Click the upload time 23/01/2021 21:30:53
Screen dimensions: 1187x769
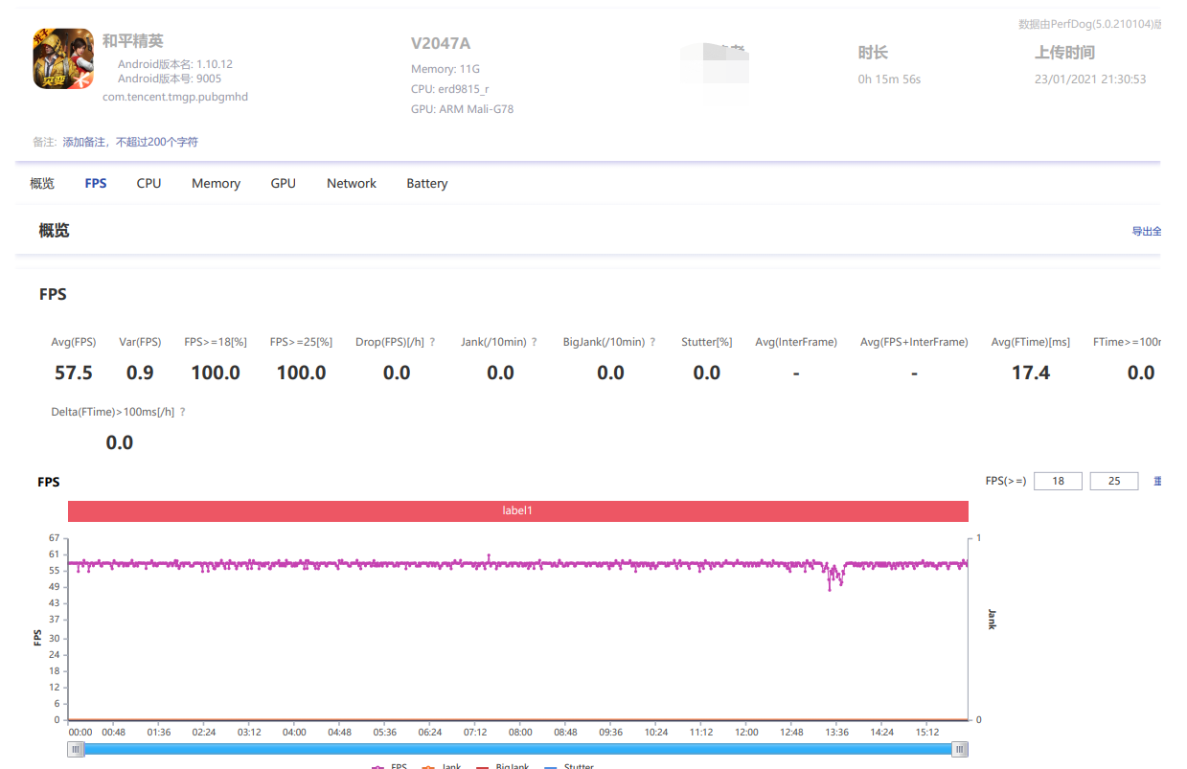1090,79
